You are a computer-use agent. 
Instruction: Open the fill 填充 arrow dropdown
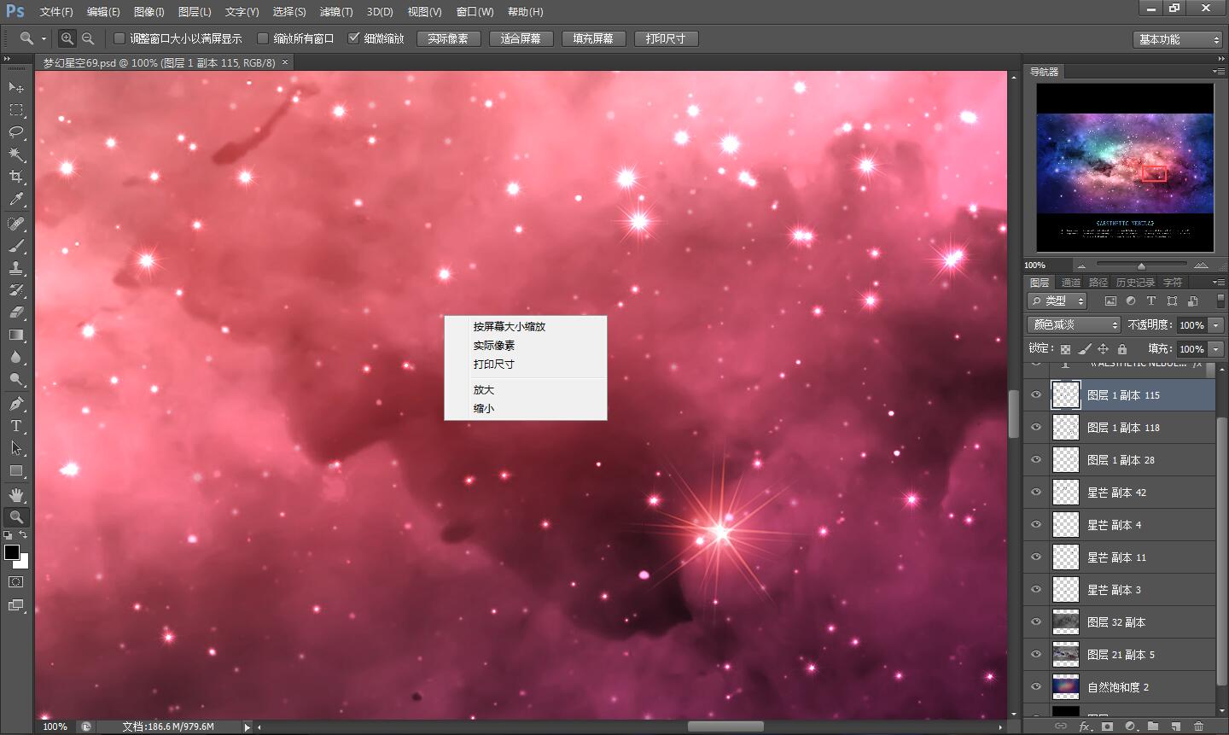tap(1216, 348)
